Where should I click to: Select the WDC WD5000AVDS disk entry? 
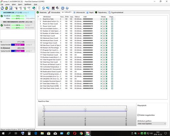18,22
